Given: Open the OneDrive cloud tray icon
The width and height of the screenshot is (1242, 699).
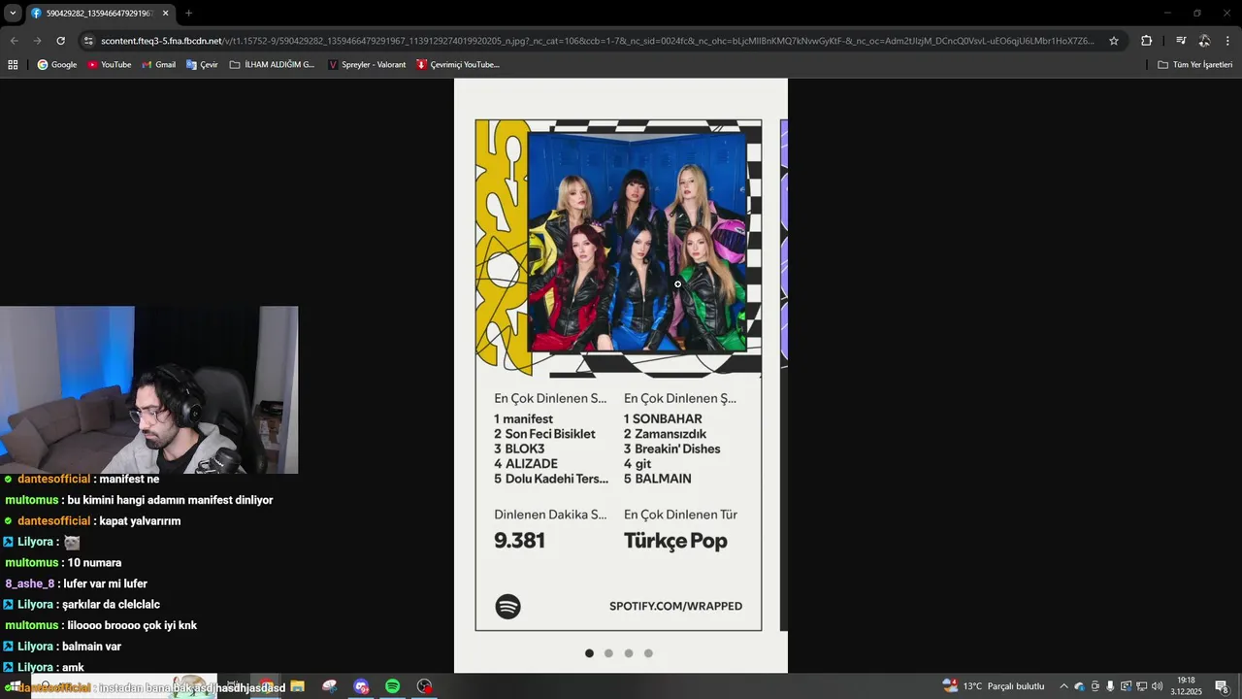Looking at the screenshot, I should tap(1079, 686).
